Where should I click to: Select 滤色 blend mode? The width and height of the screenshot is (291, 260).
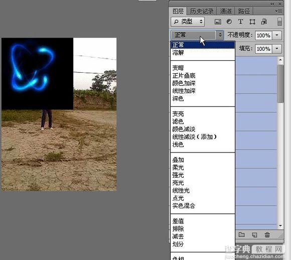click(203, 121)
